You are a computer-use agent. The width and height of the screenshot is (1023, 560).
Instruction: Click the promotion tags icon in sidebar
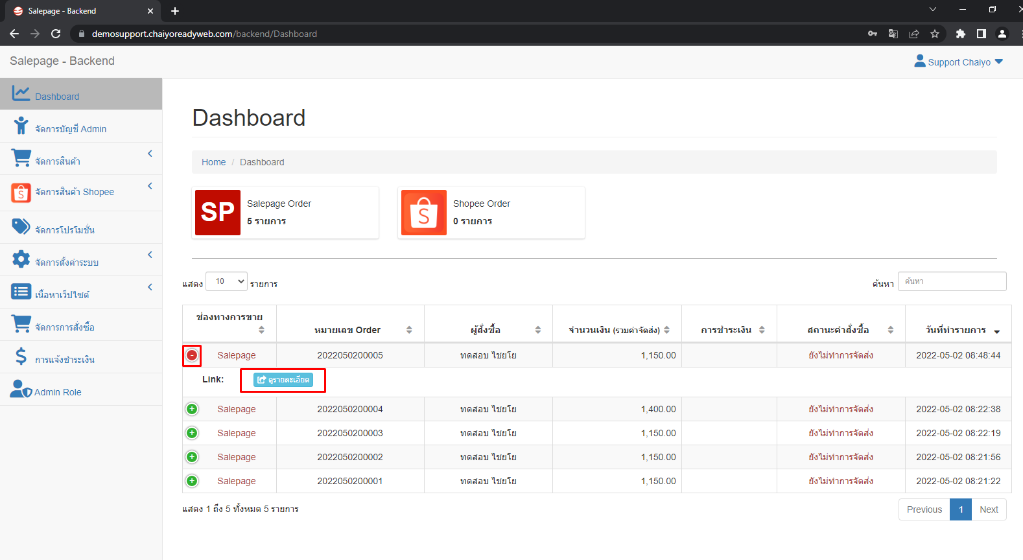click(21, 226)
